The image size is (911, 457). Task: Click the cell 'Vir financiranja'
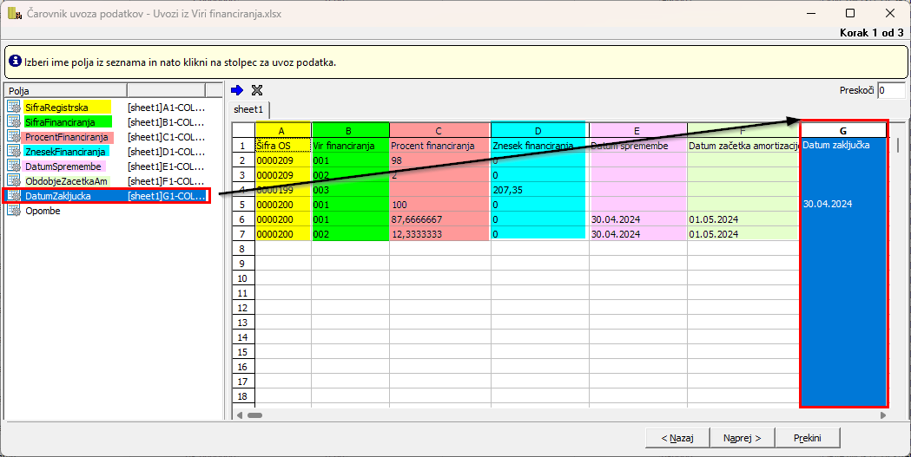tap(350, 146)
